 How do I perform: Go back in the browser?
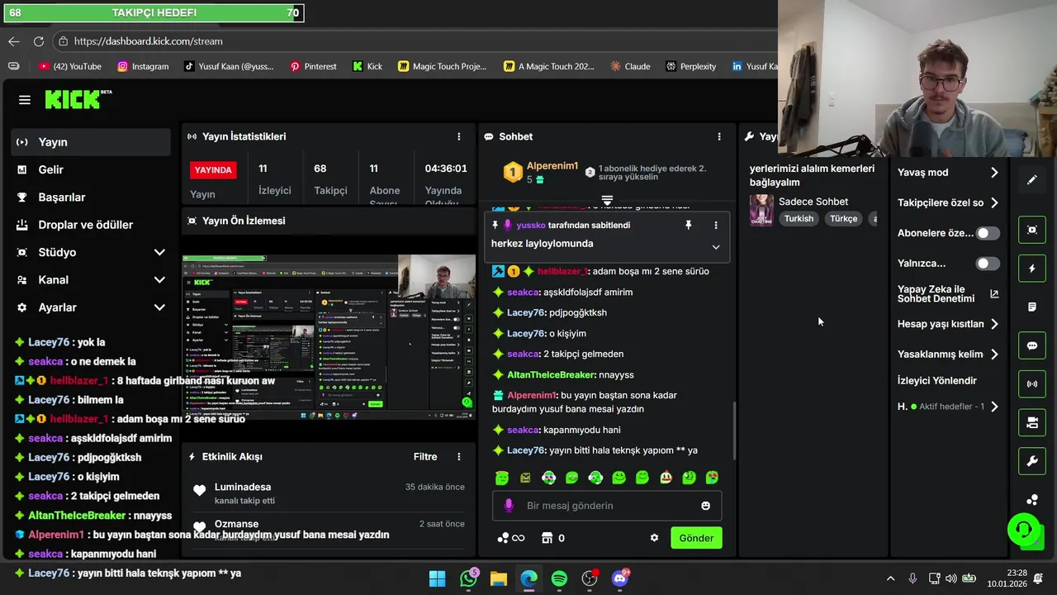[x=14, y=41]
